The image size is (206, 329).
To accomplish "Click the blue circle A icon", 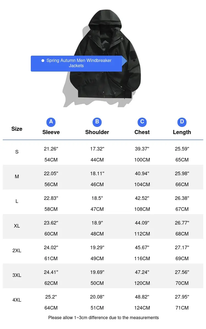I will coord(51,122).
